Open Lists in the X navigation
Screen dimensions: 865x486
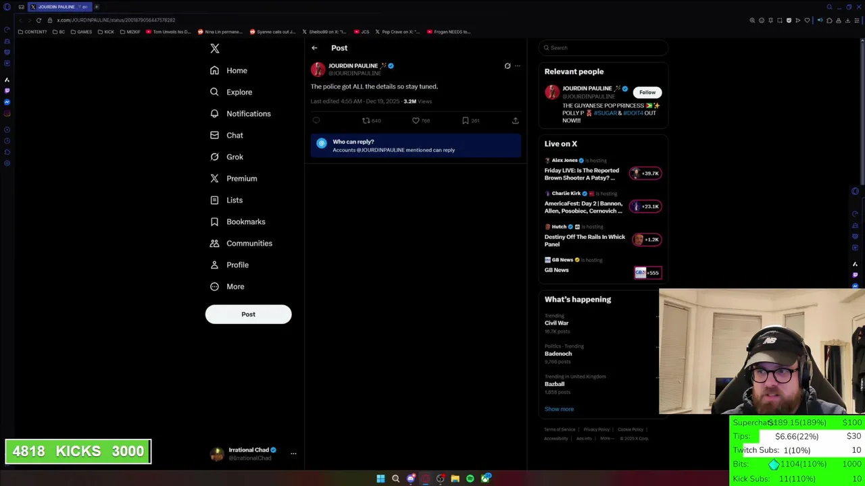click(x=226, y=200)
